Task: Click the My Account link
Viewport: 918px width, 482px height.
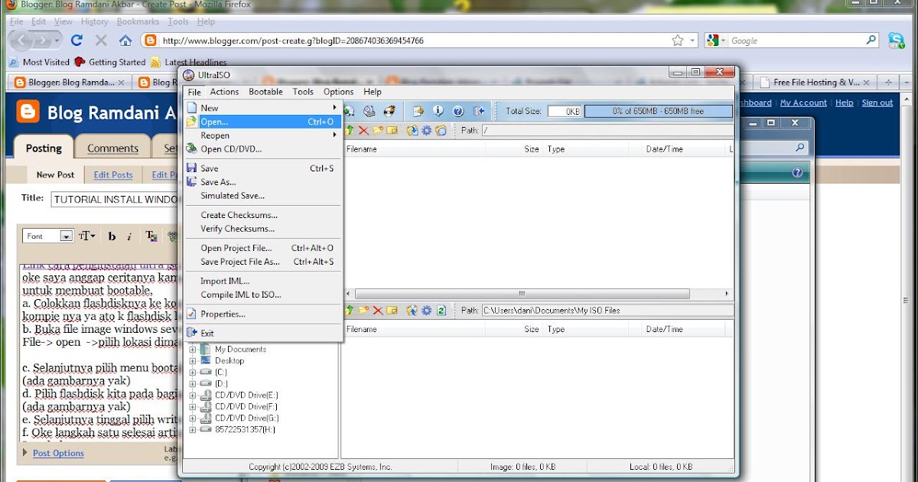Action: 803,103
